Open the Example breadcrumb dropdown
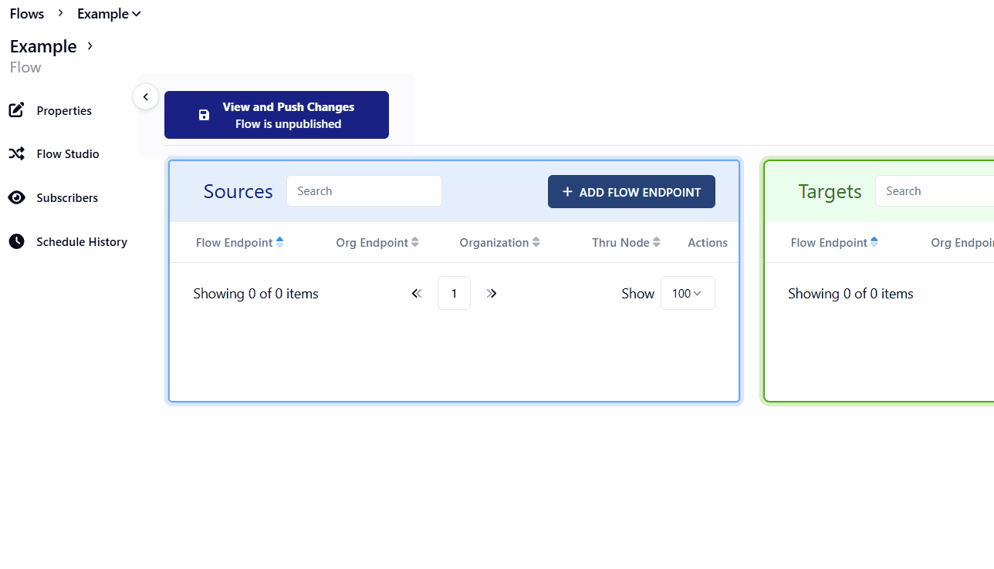Image resolution: width=994 pixels, height=569 pixels. click(109, 14)
